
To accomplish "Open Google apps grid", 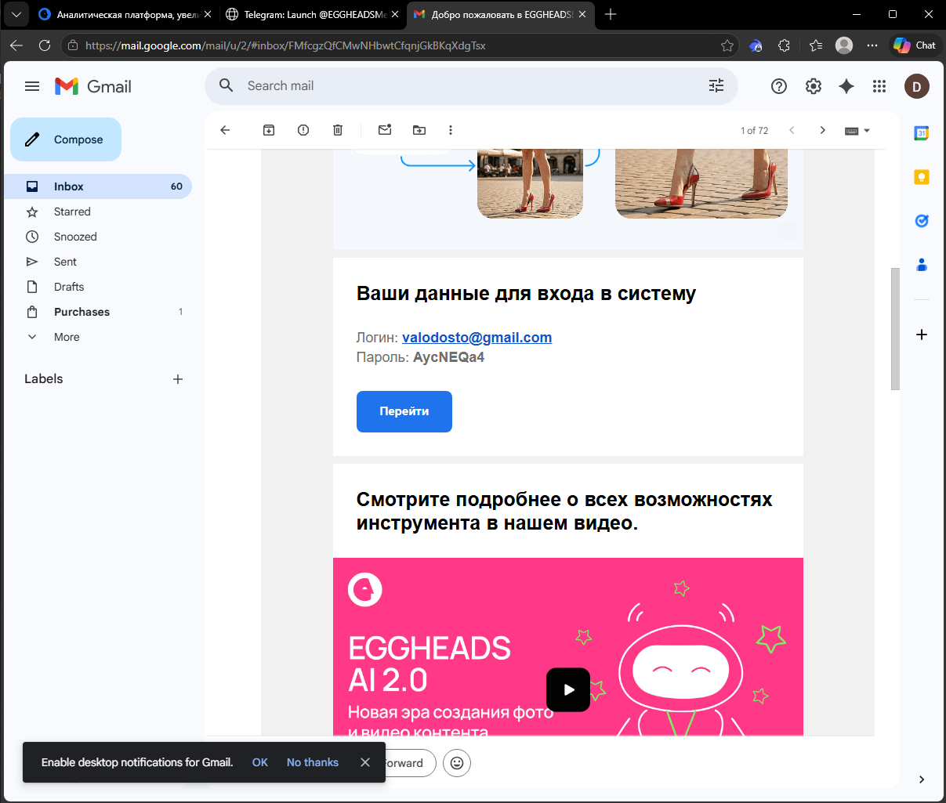I will pos(879,86).
